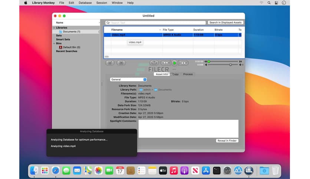The width and height of the screenshot is (310, 179).
Task: Switch to the Copy tab
Action: [x=175, y=74]
